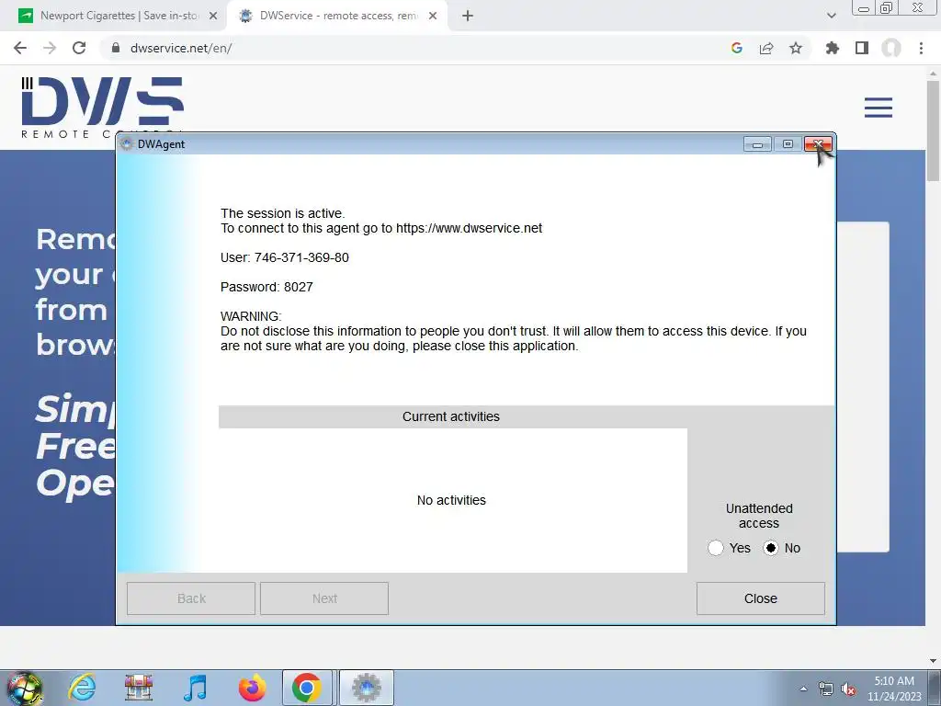Open the DWS hamburger menu

click(x=878, y=108)
